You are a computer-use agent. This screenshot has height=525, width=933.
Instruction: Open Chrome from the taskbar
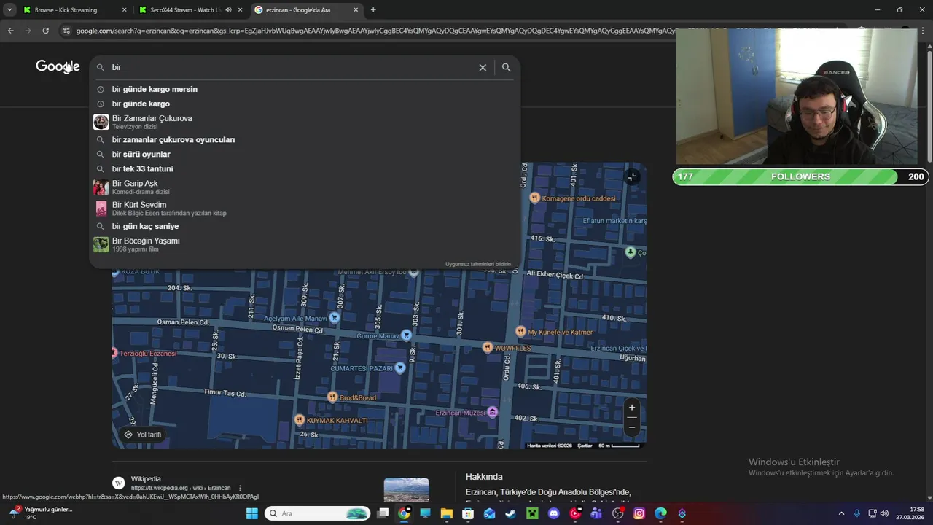[404, 513]
